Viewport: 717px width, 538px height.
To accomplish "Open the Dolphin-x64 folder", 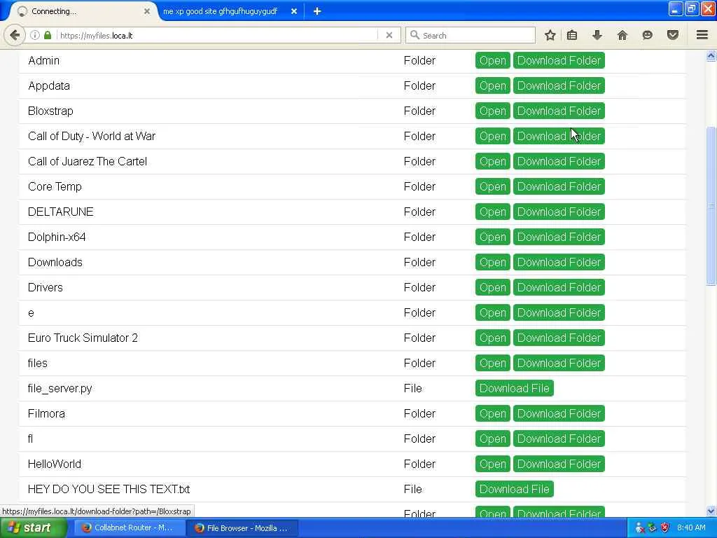I will pos(492,237).
